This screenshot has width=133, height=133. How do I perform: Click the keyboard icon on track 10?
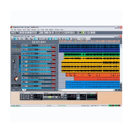coord(27,82)
